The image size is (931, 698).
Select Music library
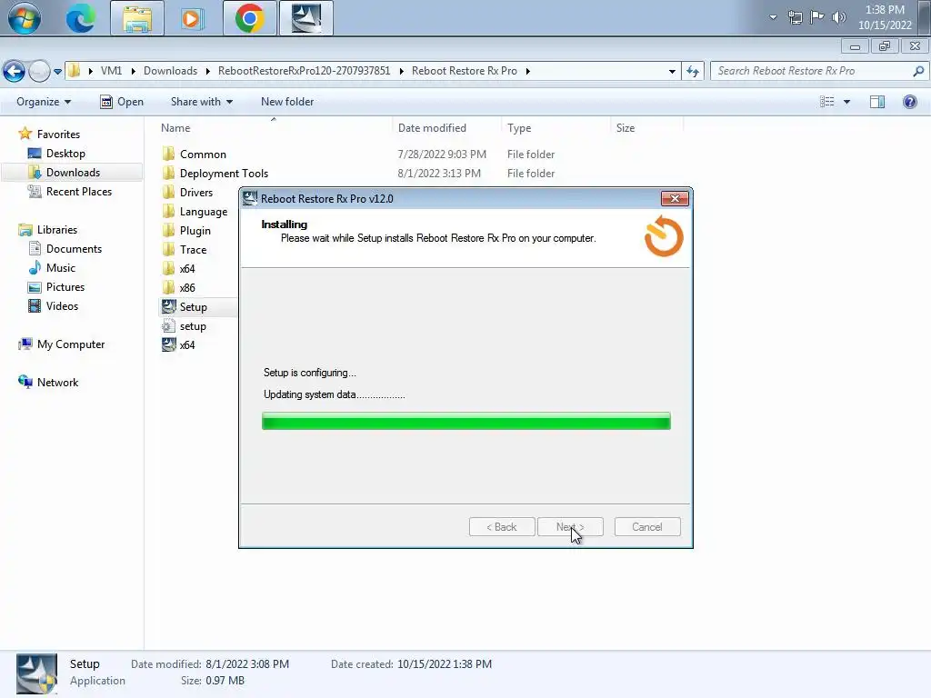[61, 268]
